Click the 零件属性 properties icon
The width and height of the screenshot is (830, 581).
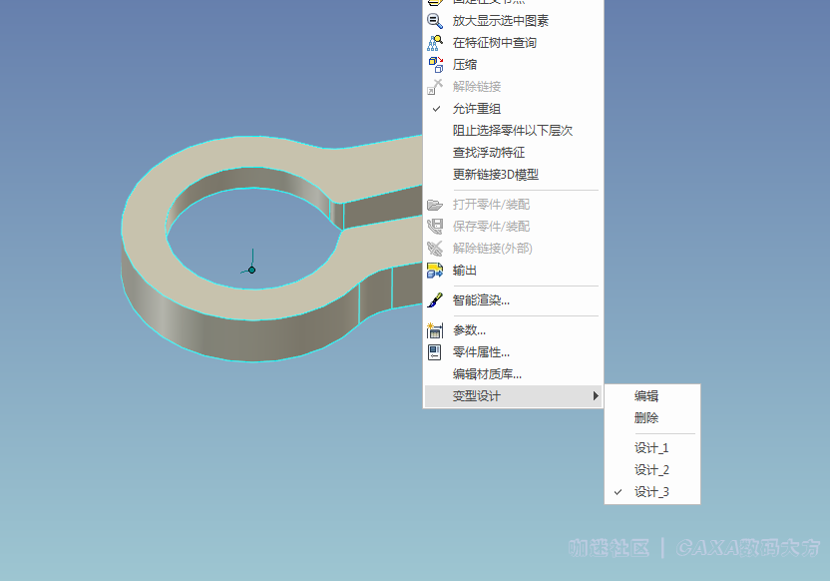[x=435, y=352]
